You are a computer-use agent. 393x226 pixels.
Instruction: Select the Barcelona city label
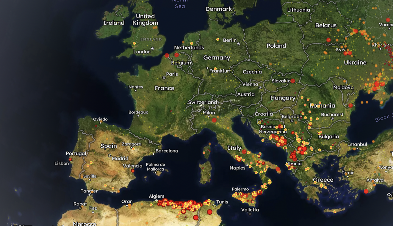(x=167, y=151)
